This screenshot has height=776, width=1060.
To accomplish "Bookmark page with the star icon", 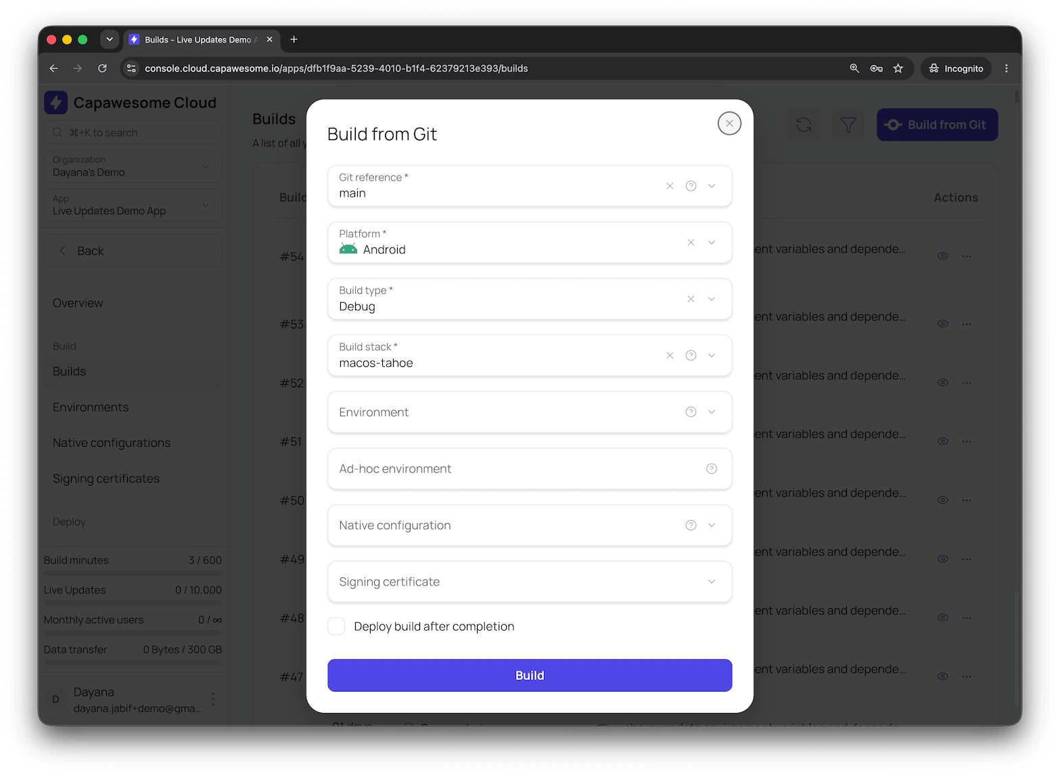I will click(898, 68).
